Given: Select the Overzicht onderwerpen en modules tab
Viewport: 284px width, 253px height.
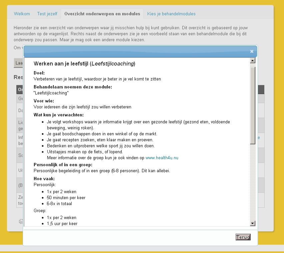Looking at the screenshot, I should point(102,14).
